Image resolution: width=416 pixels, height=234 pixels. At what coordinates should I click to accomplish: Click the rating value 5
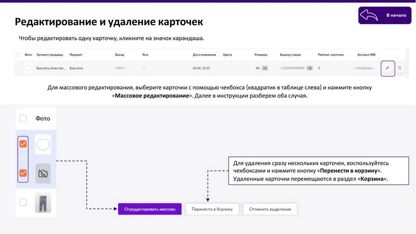pyautogui.click(x=319, y=68)
